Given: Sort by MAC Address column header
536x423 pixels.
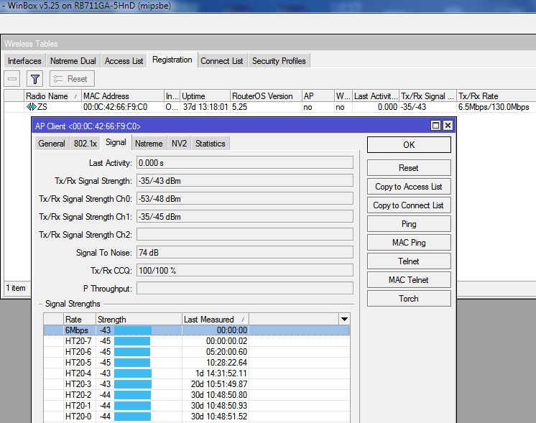Looking at the screenshot, I should 122,96.
